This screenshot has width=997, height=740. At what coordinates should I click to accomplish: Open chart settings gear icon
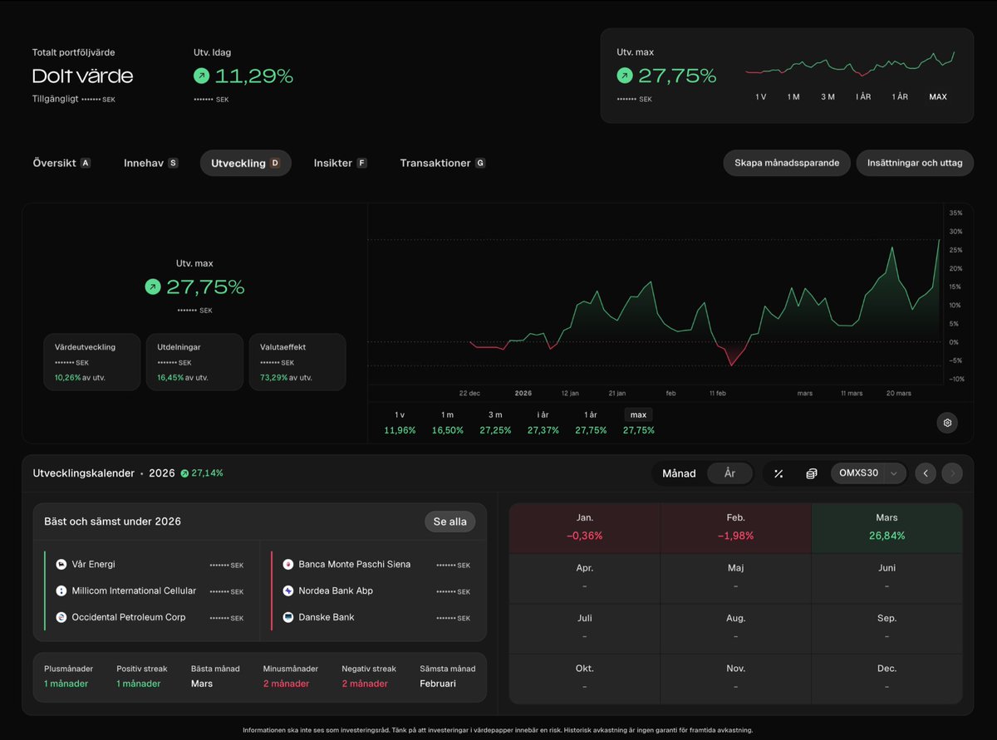[x=947, y=423]
